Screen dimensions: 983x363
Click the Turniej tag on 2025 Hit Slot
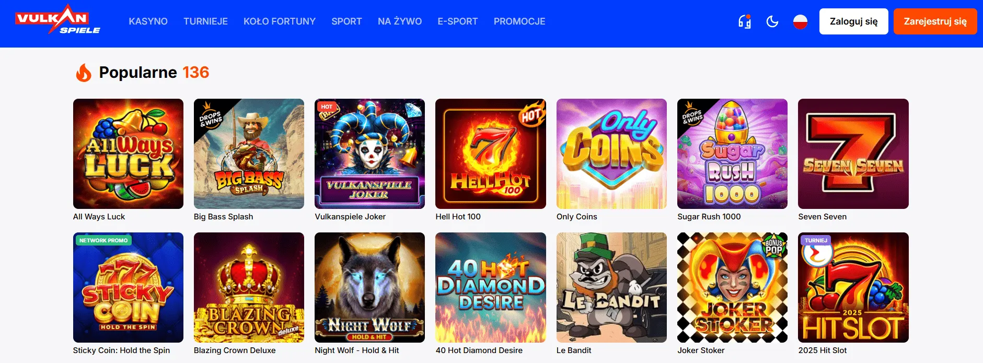pyautogui.click(x=815, y=241)
